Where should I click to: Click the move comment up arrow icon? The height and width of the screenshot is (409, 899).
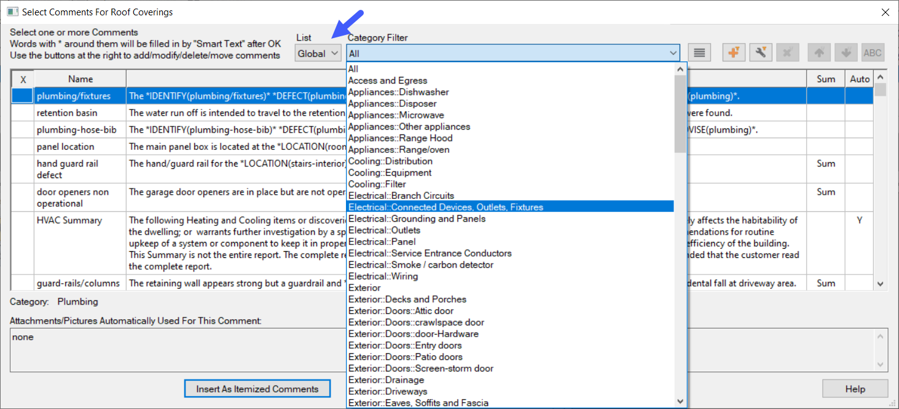point(819,53)
